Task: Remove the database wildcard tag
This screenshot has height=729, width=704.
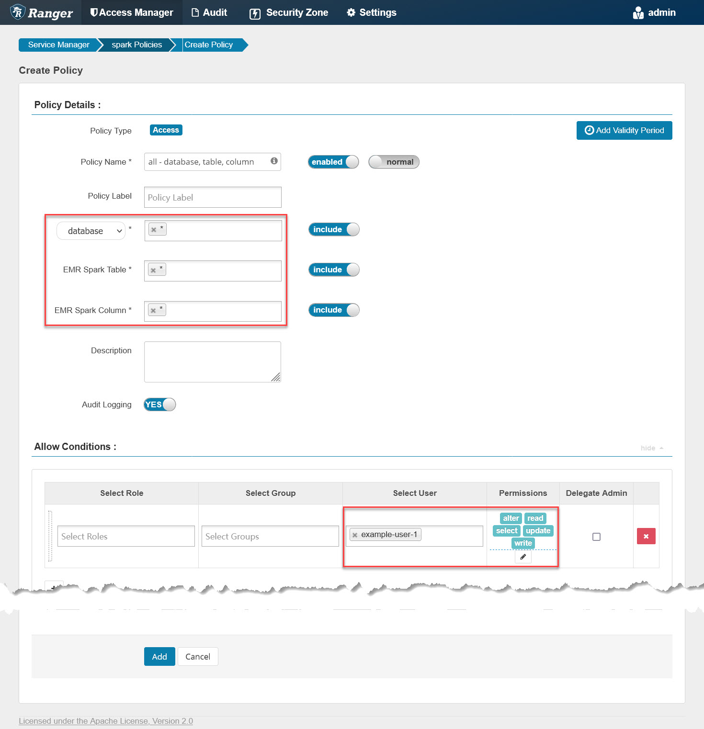Action: tap(154, 230)
